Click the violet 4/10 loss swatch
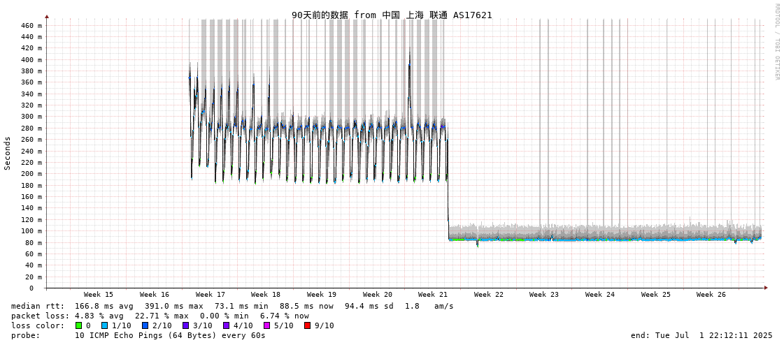Viewport: 784px width, 345px height. pyautogui.click(x=226, y=325)
